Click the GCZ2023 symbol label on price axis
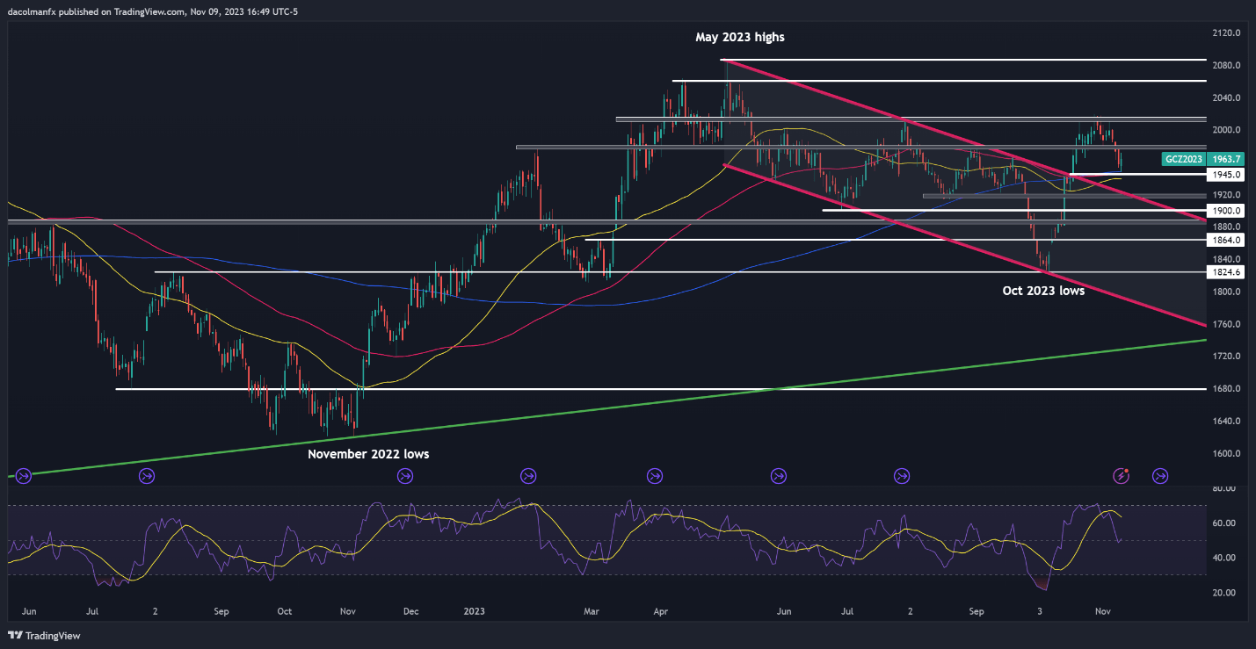 tap(1183, 160)
